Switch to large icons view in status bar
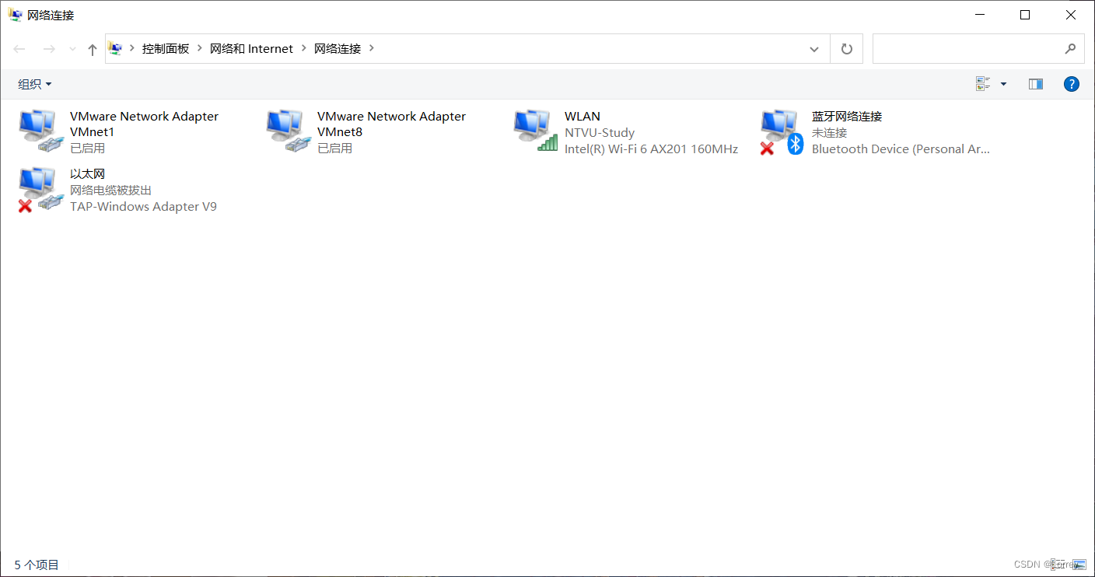This screenshot has height=577, width=1095. coord(1079,565)
